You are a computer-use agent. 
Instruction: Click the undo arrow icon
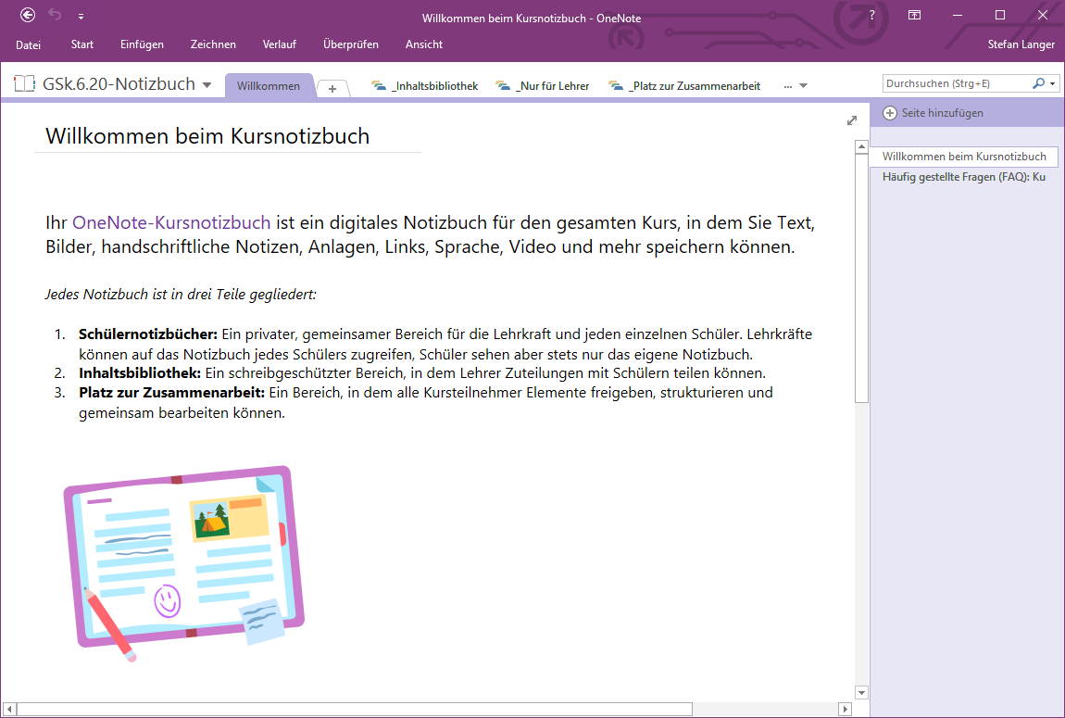55,15
